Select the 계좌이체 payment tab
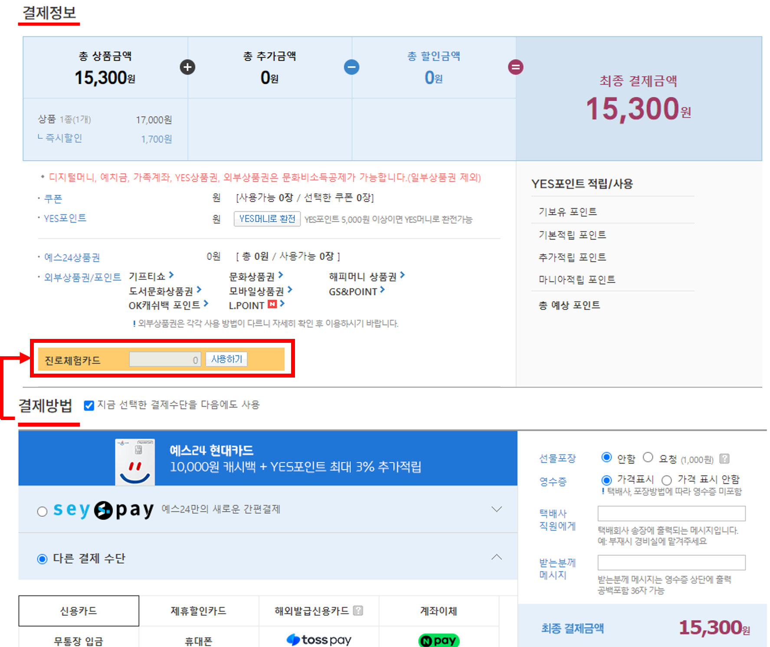Image resolution: width=770 pixels, height=647 pixels. click(x=439, y=611)
